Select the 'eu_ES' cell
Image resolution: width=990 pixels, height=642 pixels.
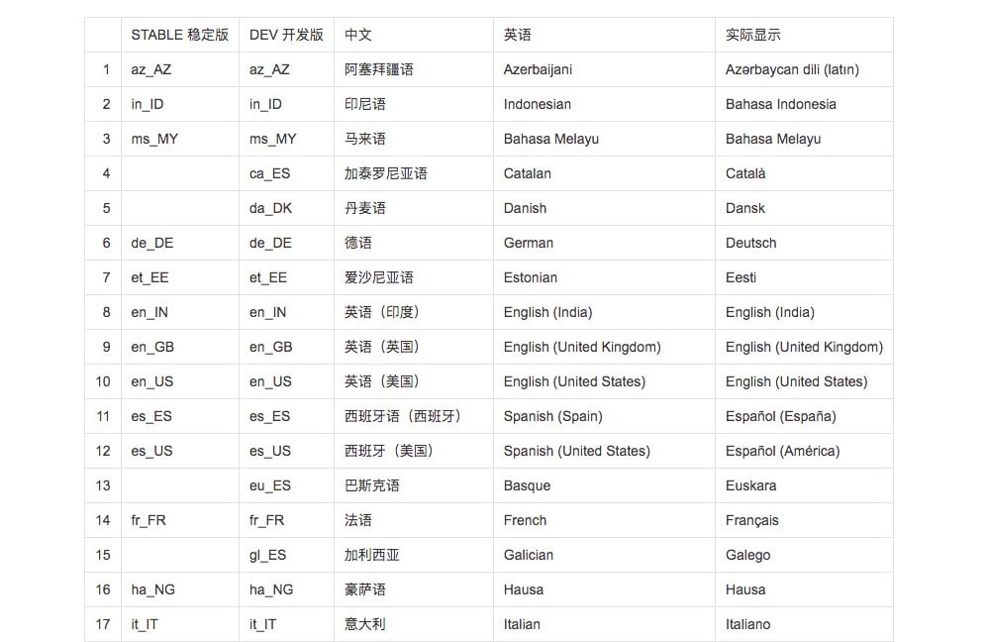pos(287,486)
